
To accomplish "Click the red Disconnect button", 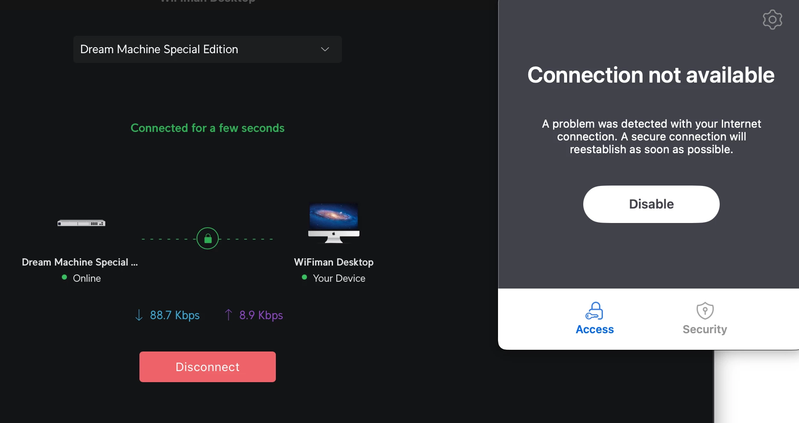I will [x=208, y=367].
